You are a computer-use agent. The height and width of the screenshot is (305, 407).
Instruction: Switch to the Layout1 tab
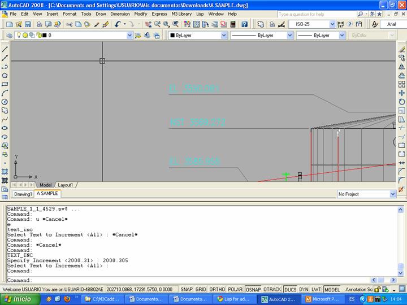66,185
